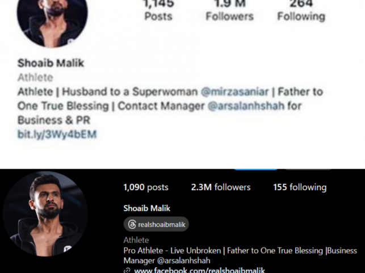
Task: Open @arsalanhshah mention in bottom bio
Action: pyautogui.click(x=184, y=261)
